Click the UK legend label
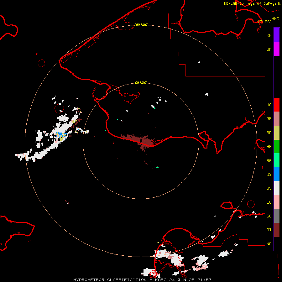Screen dimensions: 282x282 [269, 50]
